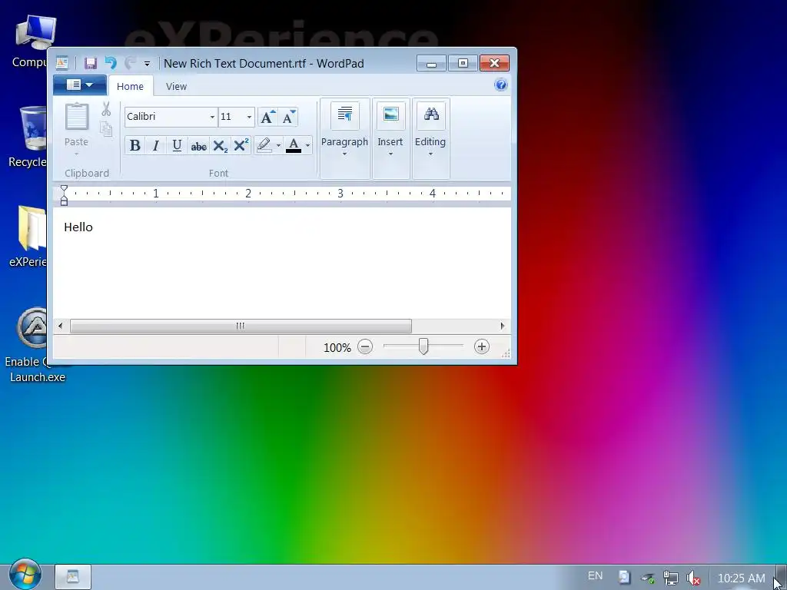Open WordPad Help icon
The image size is (787, 590).
pyautogui.click(x=501, y=85)
